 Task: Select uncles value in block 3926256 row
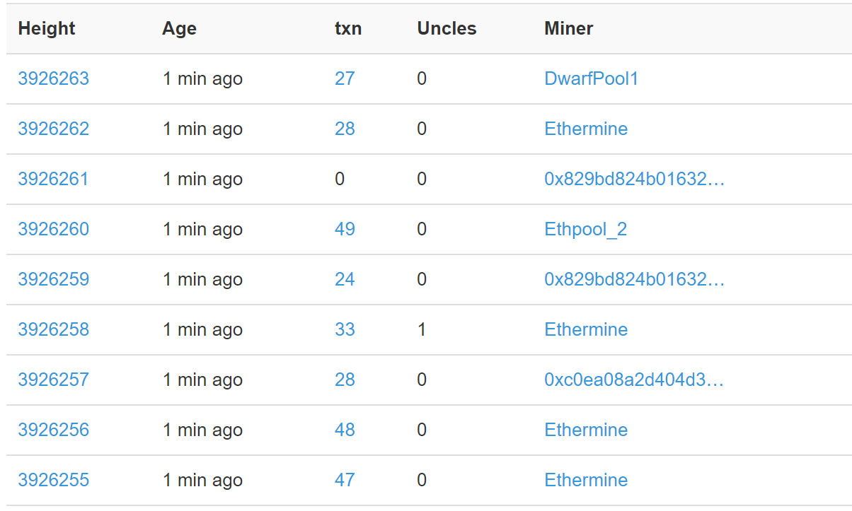(x=422, y=430)
